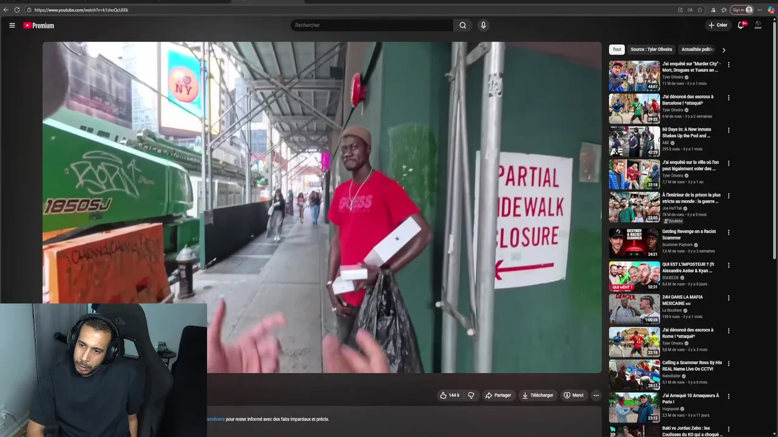
Task: Go back with browser back arrow
Action: coord(6,10)
